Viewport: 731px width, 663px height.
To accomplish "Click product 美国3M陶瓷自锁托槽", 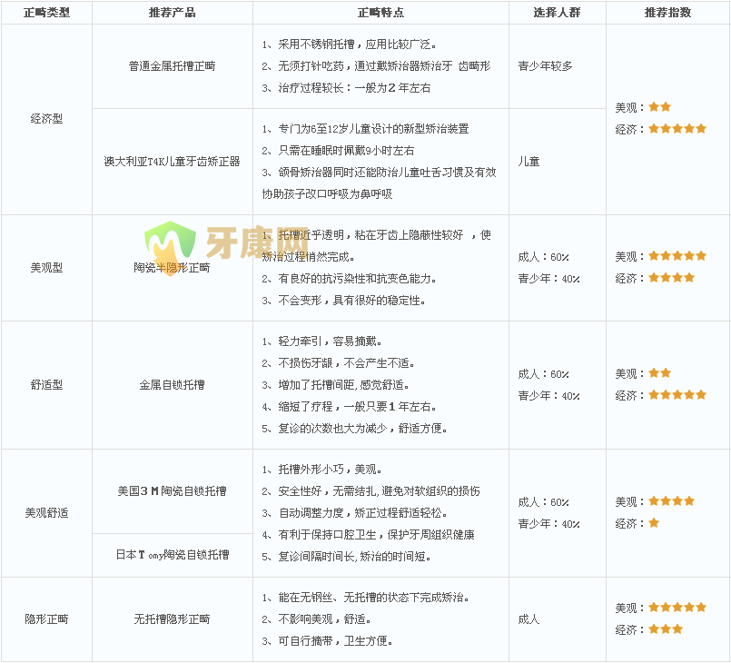I will [172, 491].
